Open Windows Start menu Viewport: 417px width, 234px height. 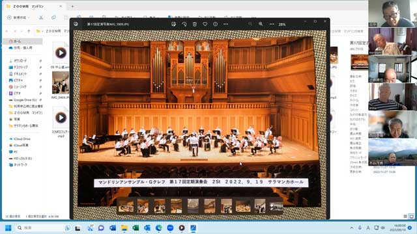pos(8,228)
